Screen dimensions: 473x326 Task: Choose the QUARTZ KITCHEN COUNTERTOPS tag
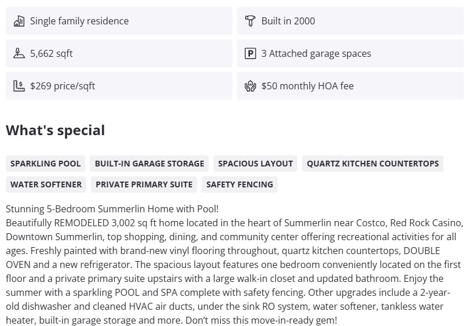click(373, 164)
